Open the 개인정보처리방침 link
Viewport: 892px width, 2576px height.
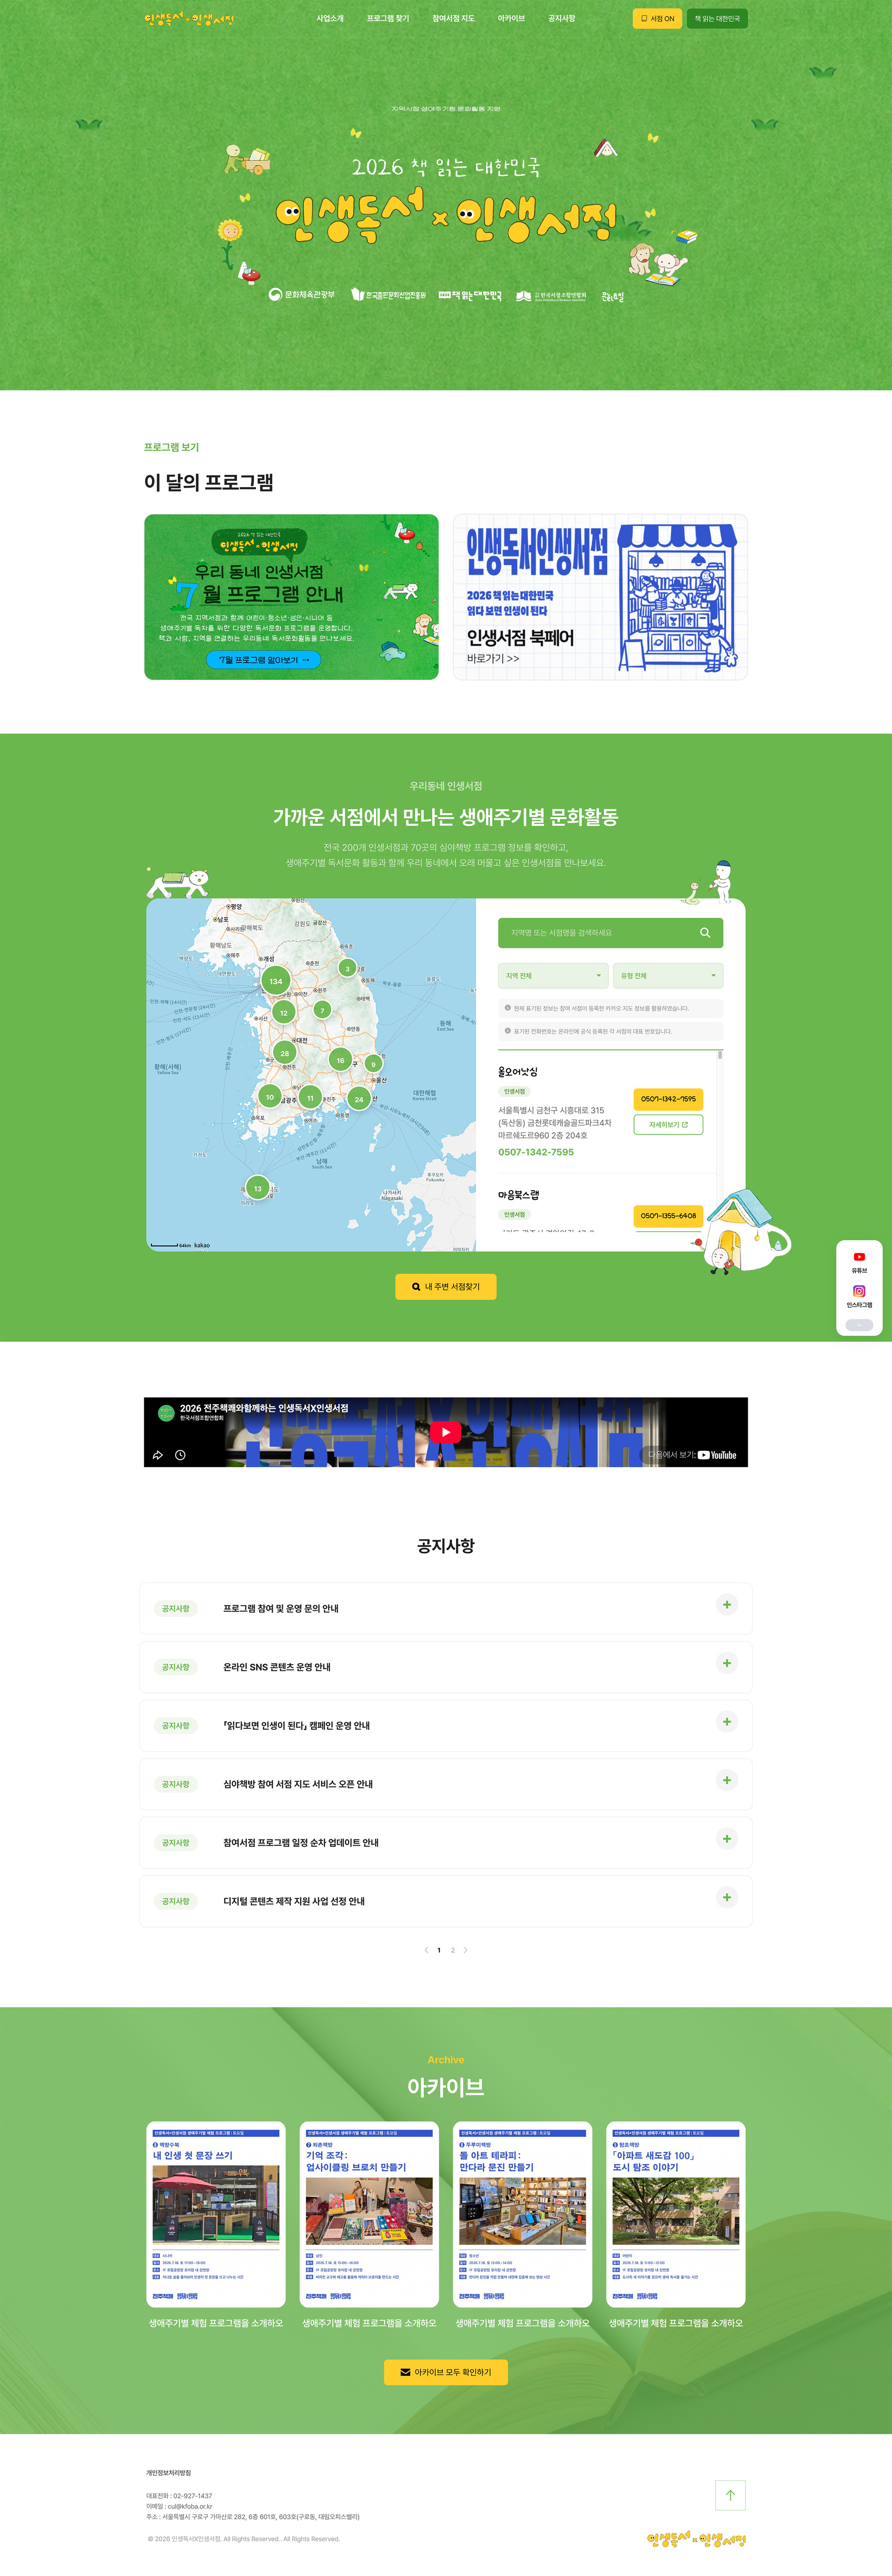click(x=168, y=2473)
